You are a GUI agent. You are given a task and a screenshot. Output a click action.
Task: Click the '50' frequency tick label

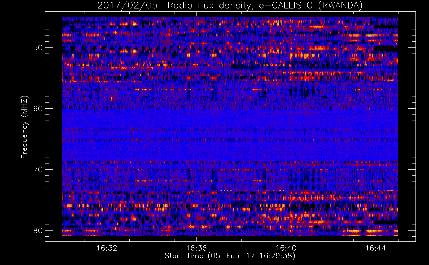click(38, 48)
